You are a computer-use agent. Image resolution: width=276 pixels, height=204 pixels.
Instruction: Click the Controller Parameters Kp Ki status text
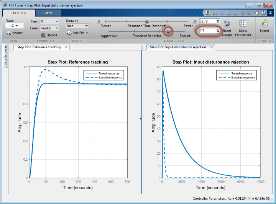click(231, 199)
